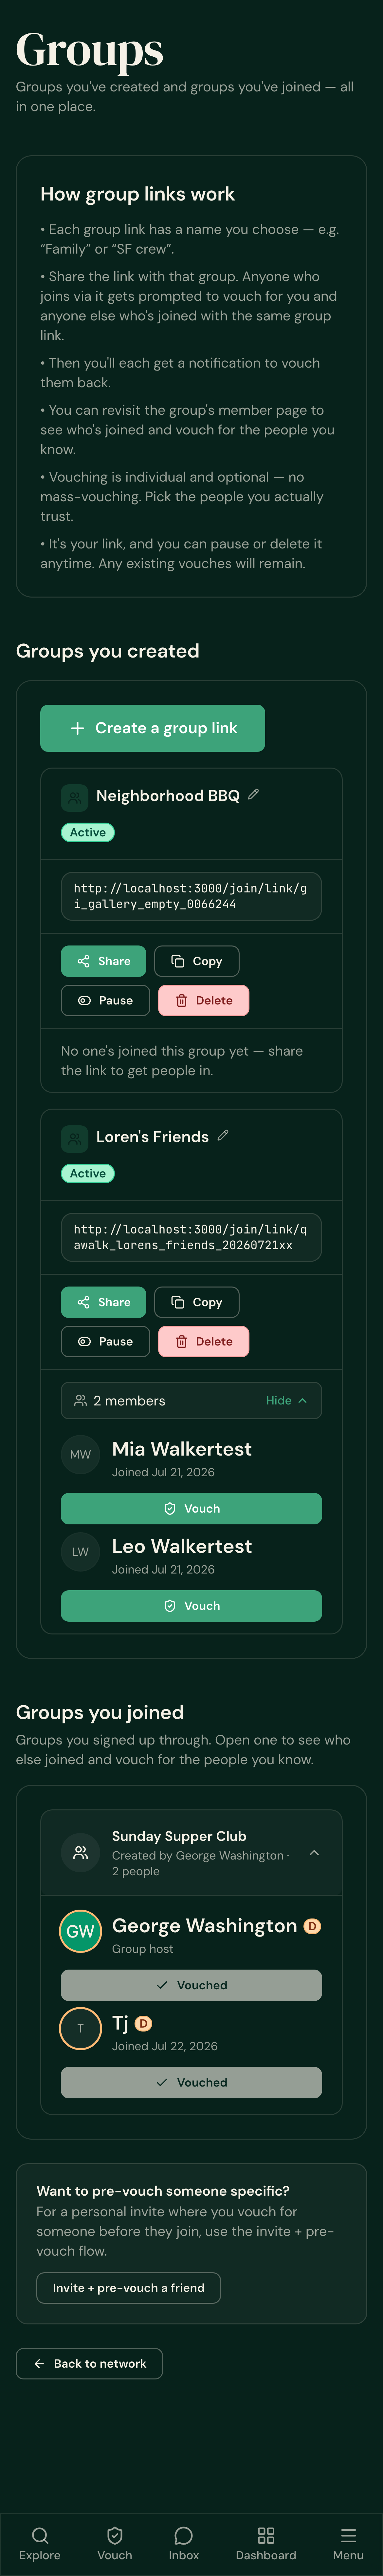This screenshot has width=383, height=2576.
Task: Open the Explore tab in the bottom navigation
Action: pos(40,2543)
